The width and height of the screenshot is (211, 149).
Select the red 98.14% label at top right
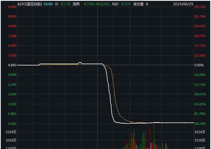pyautogui.click(x=200, y=7)
